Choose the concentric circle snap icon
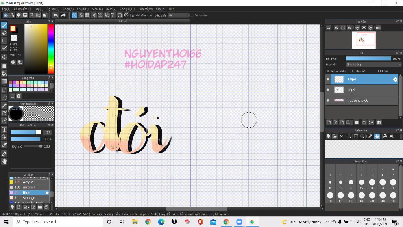 pyautogui.click(x=107, y=15)
